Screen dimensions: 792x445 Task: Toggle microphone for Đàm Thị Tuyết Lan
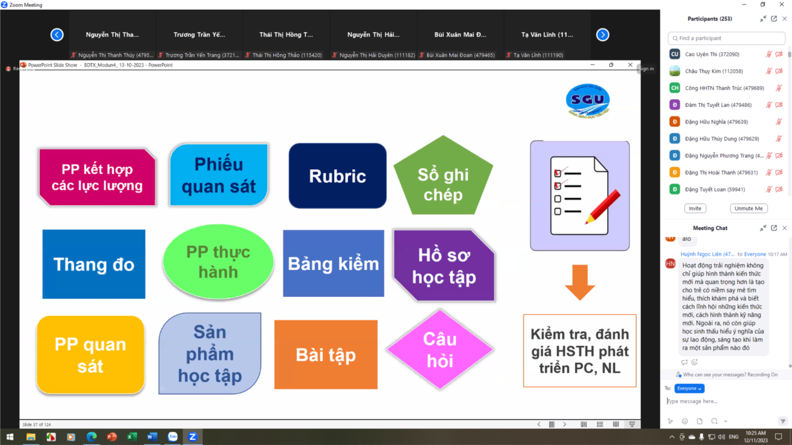click(769, 105)
